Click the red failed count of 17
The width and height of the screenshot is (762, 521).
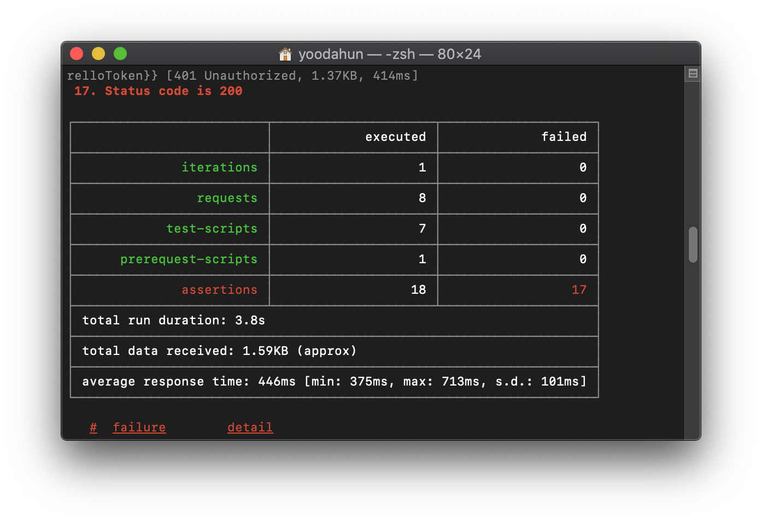click(579, 290)
